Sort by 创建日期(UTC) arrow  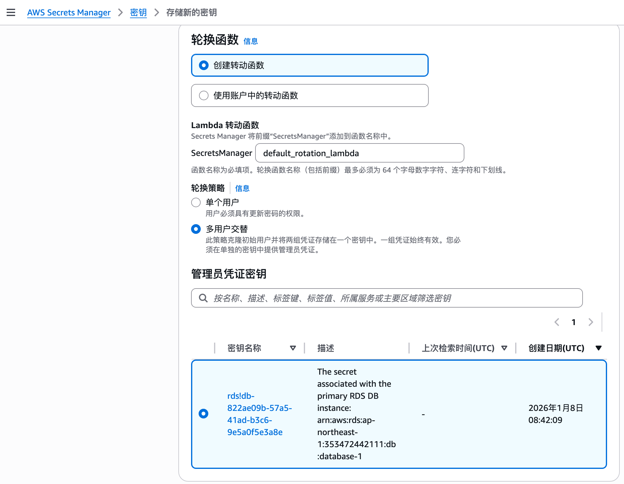point(598,348)
